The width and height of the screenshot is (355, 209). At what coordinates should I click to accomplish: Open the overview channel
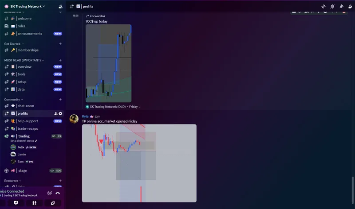click(x=33, y=67)
